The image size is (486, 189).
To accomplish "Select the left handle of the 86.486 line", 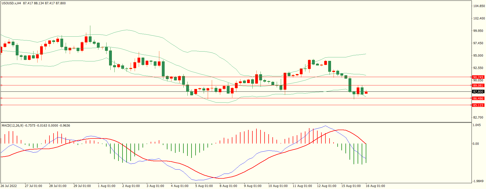I will click(2, 98).
